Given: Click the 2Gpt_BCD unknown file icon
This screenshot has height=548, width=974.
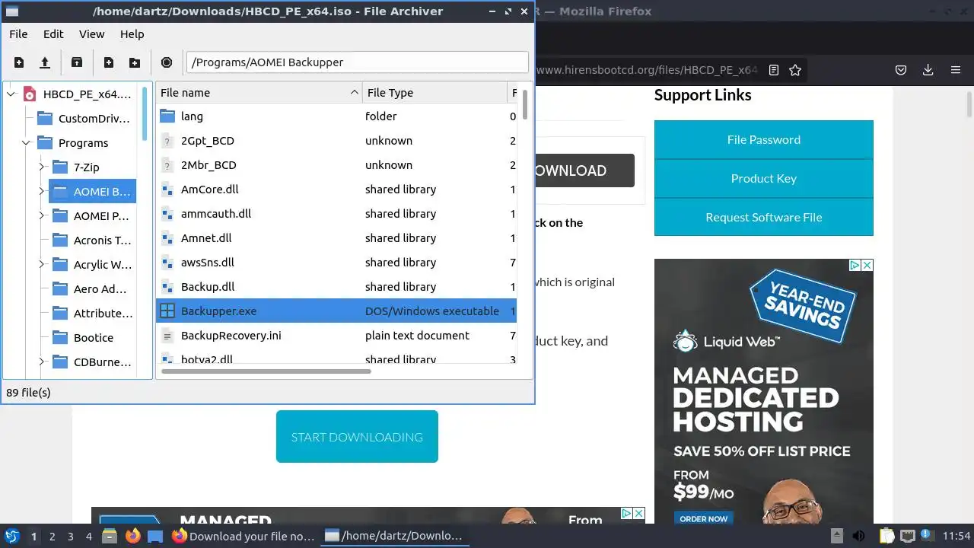Looking at the screenshot, I should click(167, 141).
